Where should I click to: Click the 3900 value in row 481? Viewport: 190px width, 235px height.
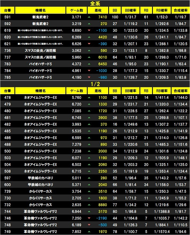click(x=103, y=118)
